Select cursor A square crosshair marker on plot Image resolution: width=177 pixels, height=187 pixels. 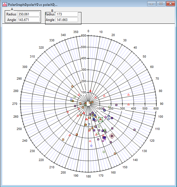pos(101,119)
